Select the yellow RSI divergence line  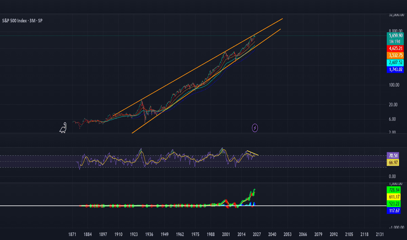click(x=252, y=153)
